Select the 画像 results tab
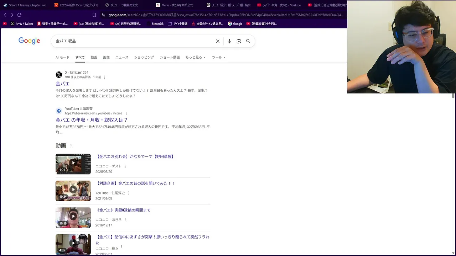 (106, 57)
